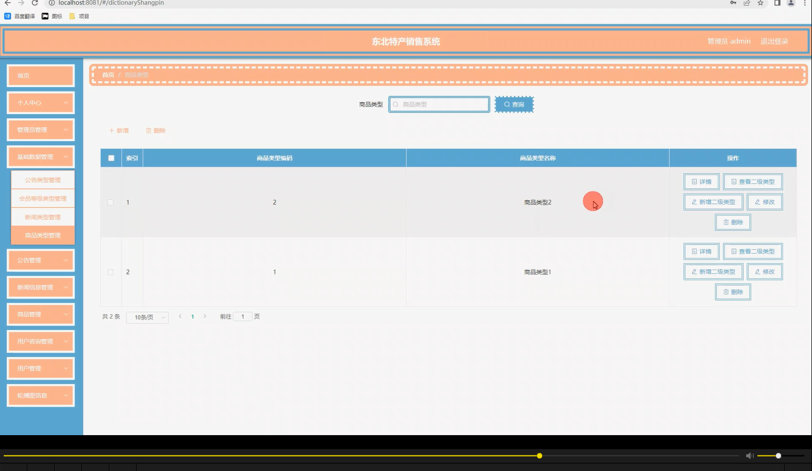The height and width of the screenshot is (471, 812).
Task: Go to 首页 in sidebar
Action: (40, 75)
